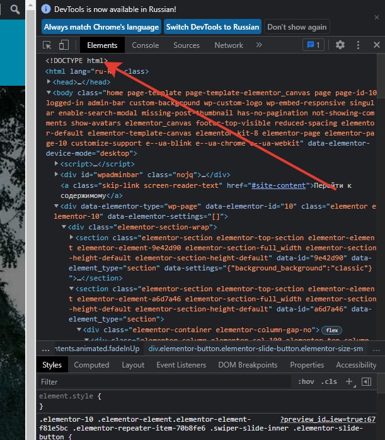Select the skip-link anchor element line

click(206, 190)
